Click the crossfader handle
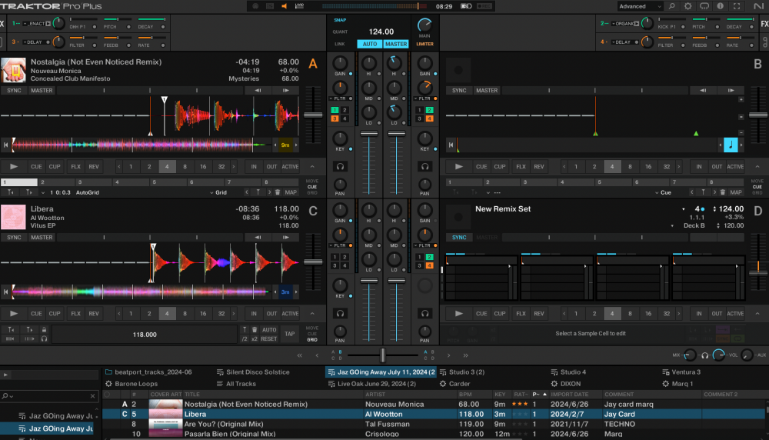Image resolution: width=769 pixels, height=440 pixels. point(382,355)
